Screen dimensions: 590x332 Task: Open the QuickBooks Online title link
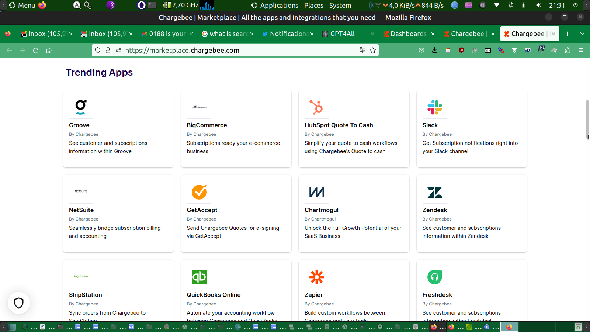(x=214, y=295)
